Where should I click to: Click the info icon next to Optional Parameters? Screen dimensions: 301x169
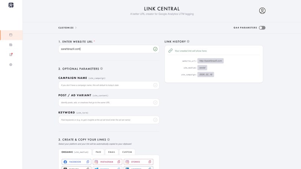[x=102, y=69]
